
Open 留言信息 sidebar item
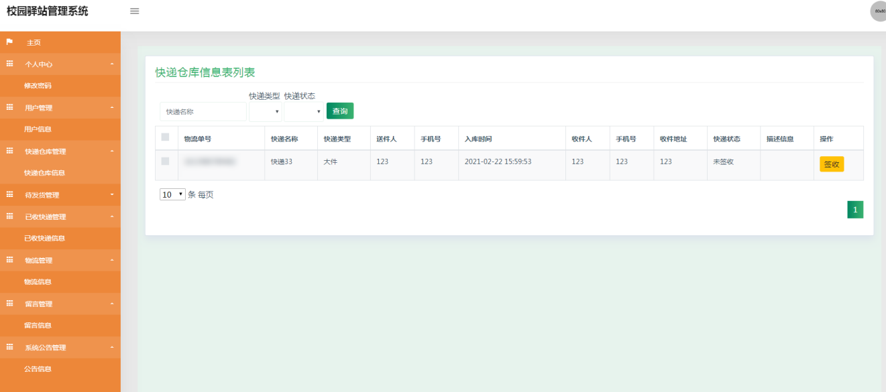coord(60,325)
